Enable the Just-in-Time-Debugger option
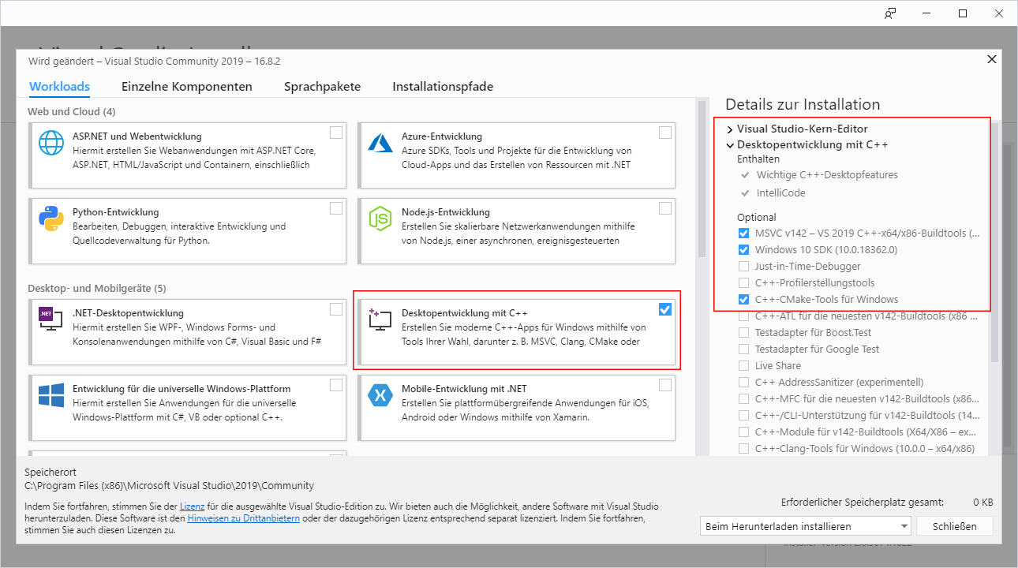This screenshot has height=568, width=1018. (x=743, y=267)
